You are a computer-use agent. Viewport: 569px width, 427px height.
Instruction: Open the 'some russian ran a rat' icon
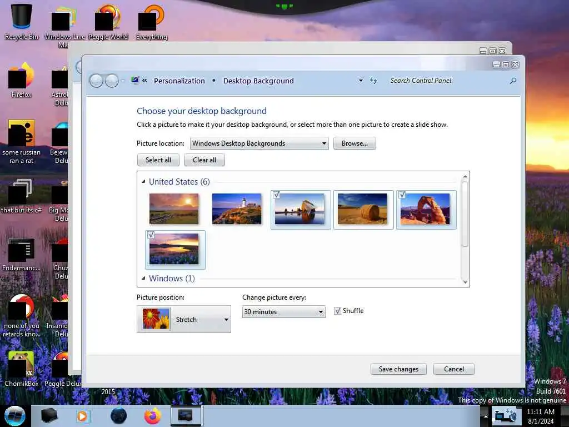[x=22, y=142]
